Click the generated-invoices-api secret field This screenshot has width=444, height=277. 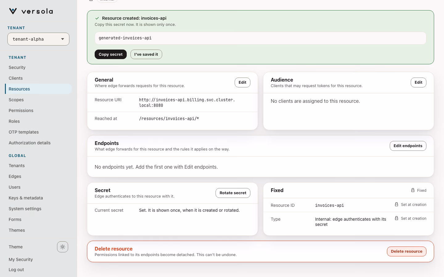[x=261, y=38]
